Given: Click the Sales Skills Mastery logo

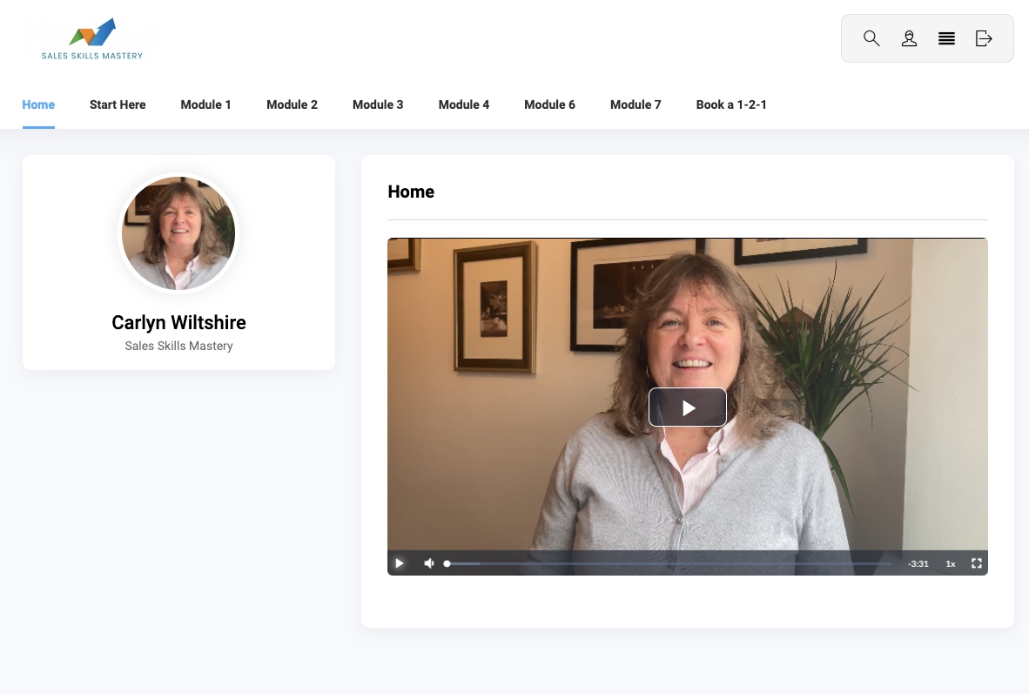Looking at the screenshot, I should pyautogui.click(x=92, y=40).
